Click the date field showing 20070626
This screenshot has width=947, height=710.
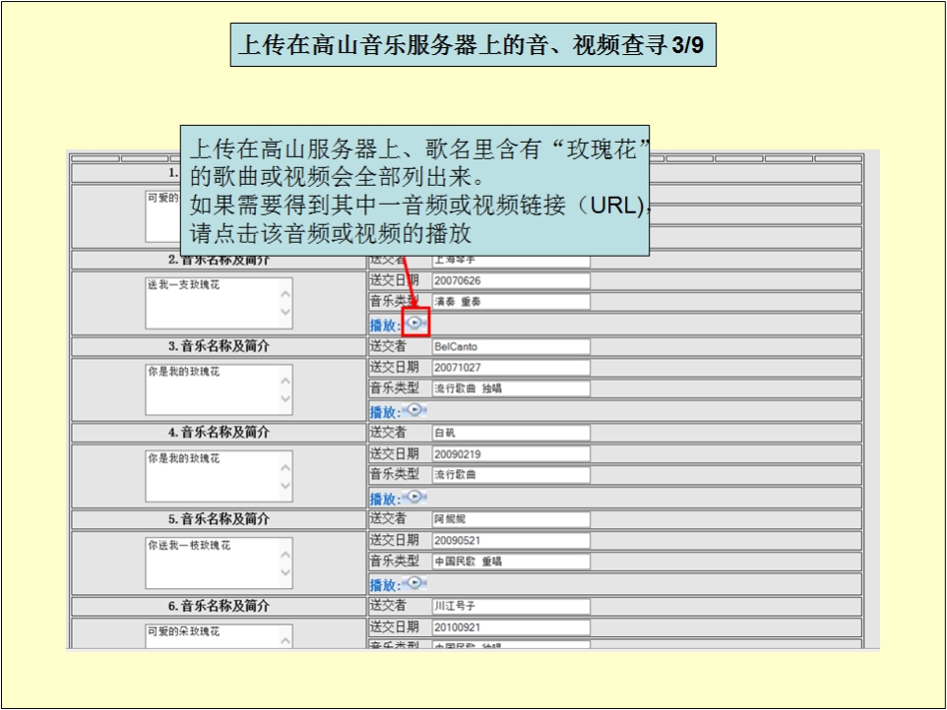pos(510,280)
